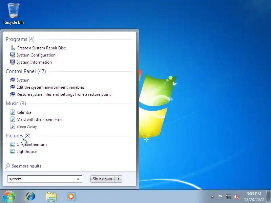
Task: Play Maid with the Flaxen Hair
Action: click(39, 119)
